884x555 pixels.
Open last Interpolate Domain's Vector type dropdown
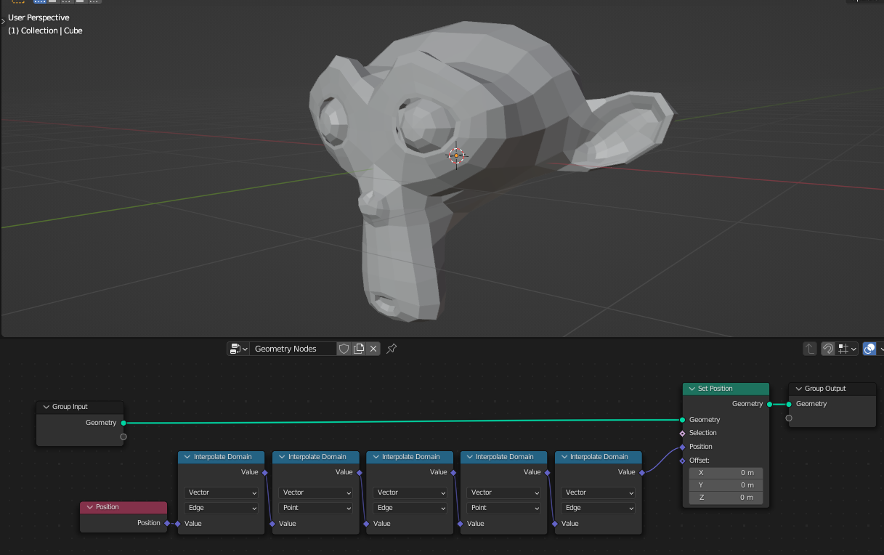[598, 493]
